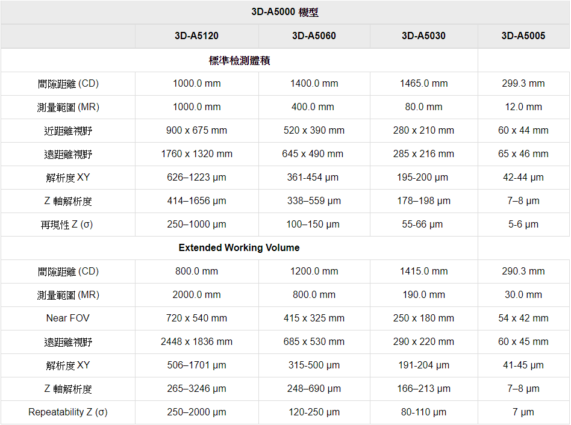Select the 3D-A5120 column header
The image size is (571, 425).
[x=196, y=36]
